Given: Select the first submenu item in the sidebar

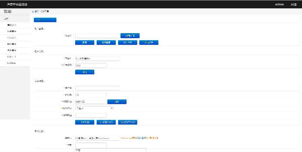Looking at the screenshot, I should pos(11,25).
